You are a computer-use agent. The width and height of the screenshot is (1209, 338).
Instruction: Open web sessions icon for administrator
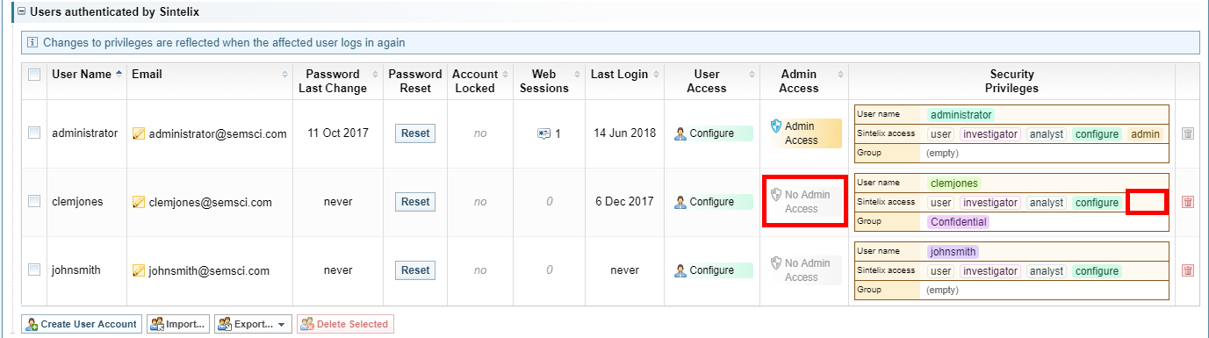pyautogui.click(x=544, y=133)
